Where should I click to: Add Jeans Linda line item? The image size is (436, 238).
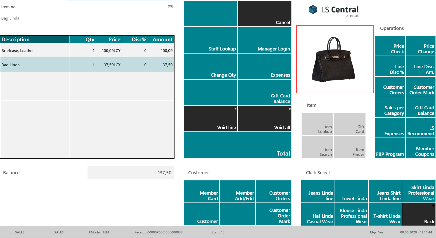[318, 191]
